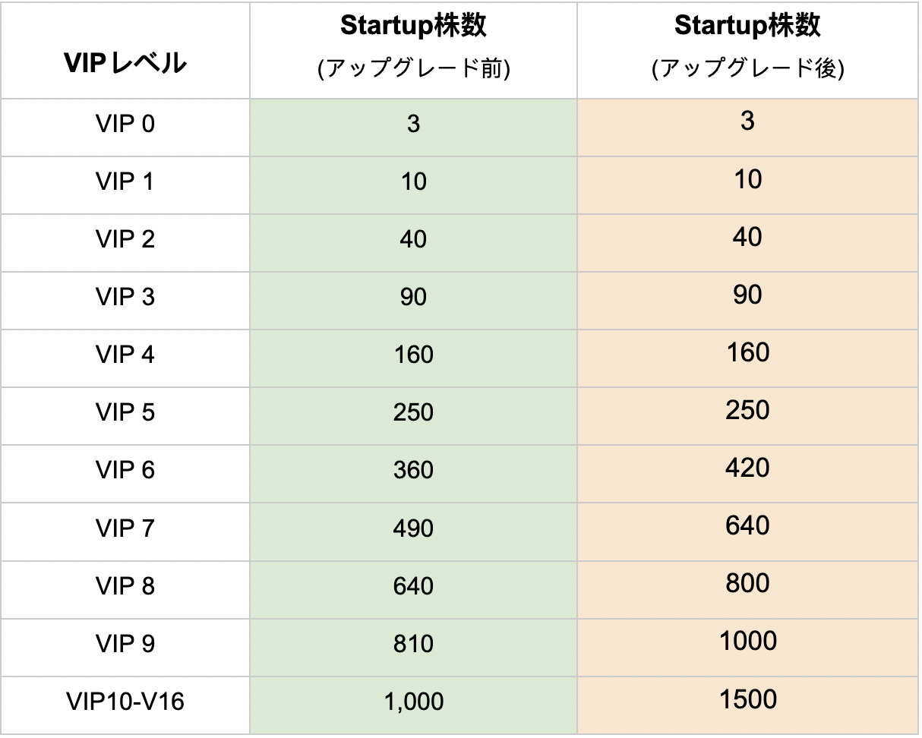Select the green cell showing 1,000
The image size is (922, 738).
413,702
